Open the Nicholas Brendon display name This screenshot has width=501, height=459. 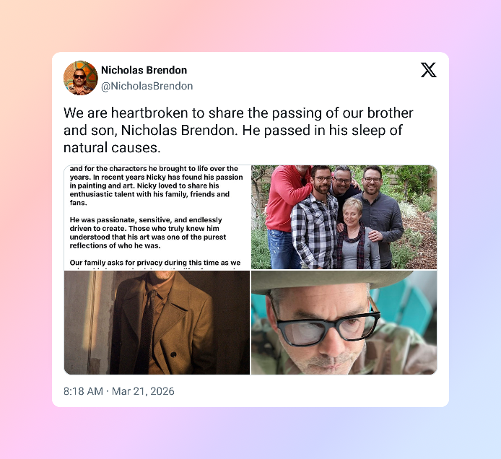[144, 70]
